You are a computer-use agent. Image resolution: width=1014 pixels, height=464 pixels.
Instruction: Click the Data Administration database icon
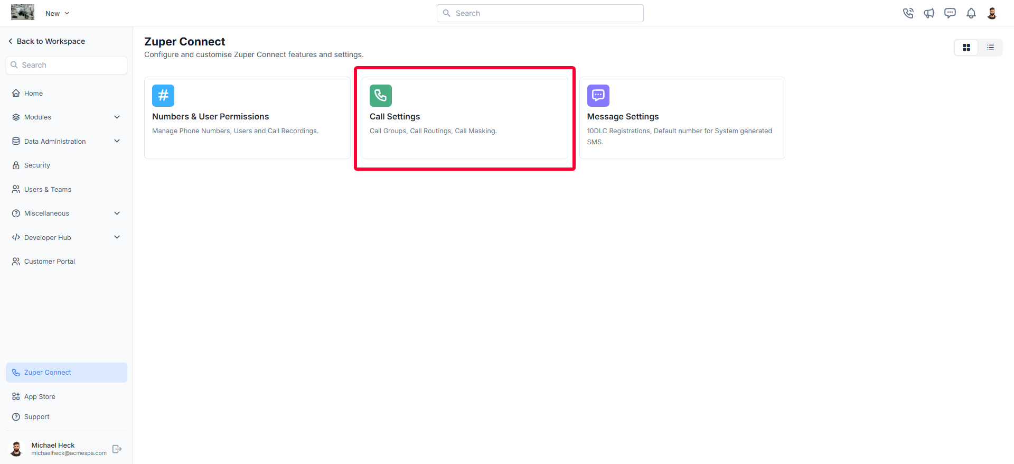point(16,141)
